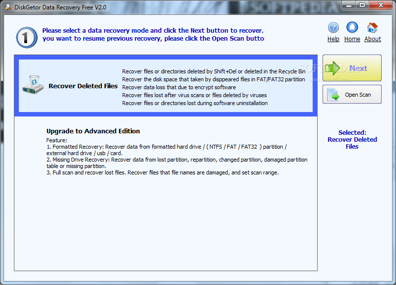This screenshot has height=285, width=396.
Task: Select the Recover Deleted Files mode title
Action: click(x=83, y=86)
